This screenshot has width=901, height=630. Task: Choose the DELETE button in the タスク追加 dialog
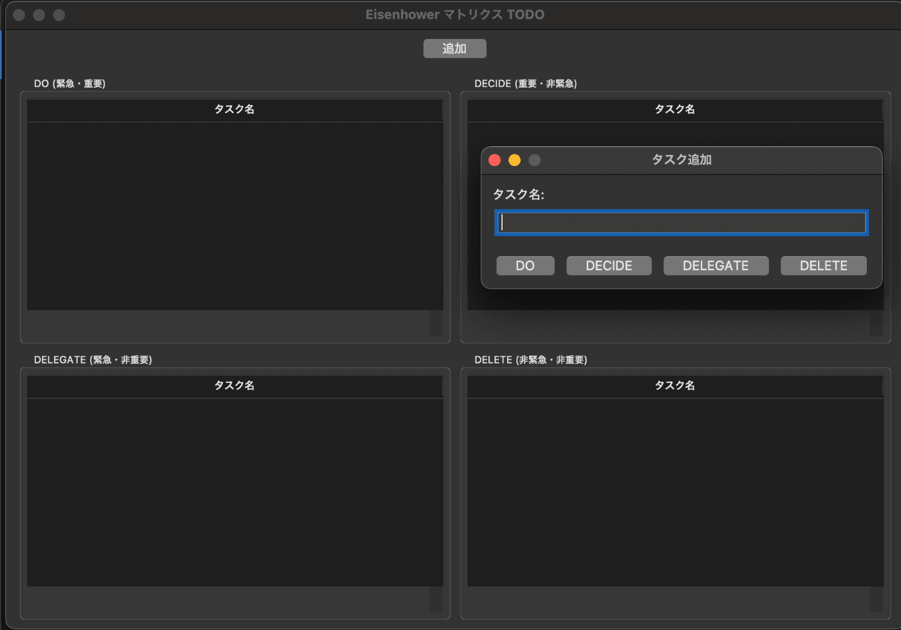tap(823, 266)
